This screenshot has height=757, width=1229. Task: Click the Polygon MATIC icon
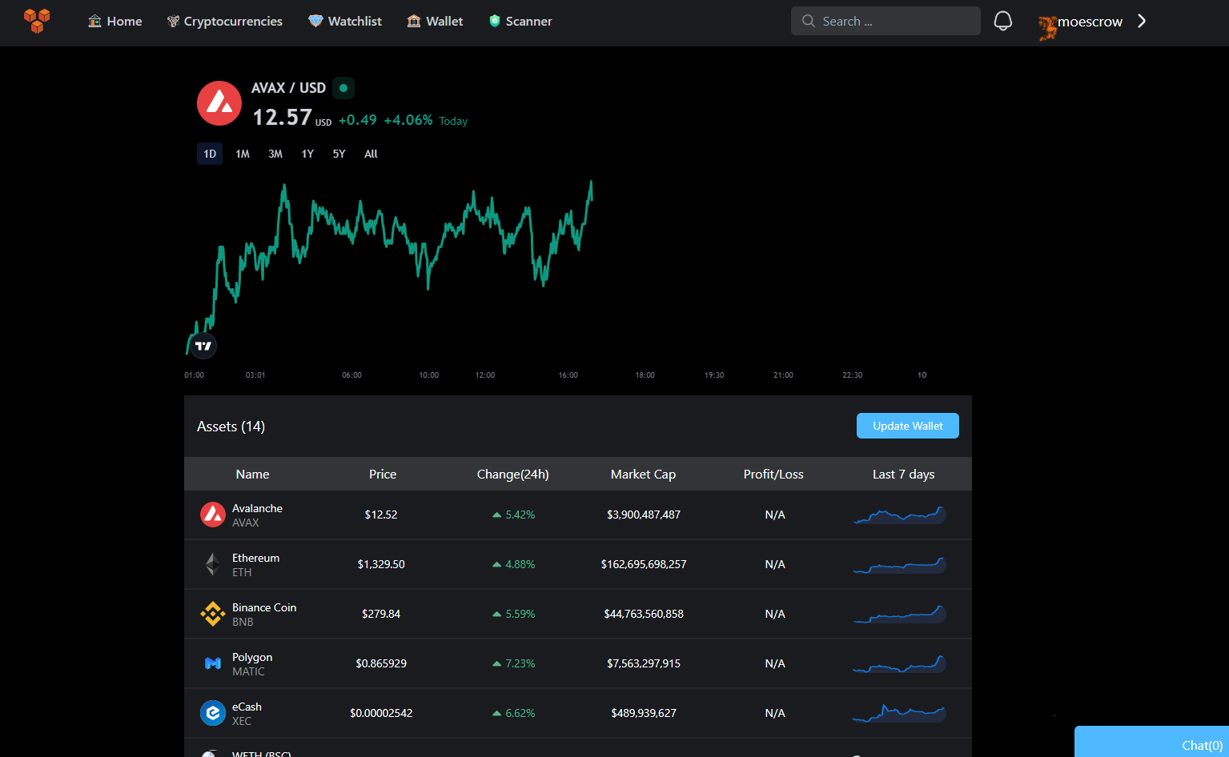213,663
